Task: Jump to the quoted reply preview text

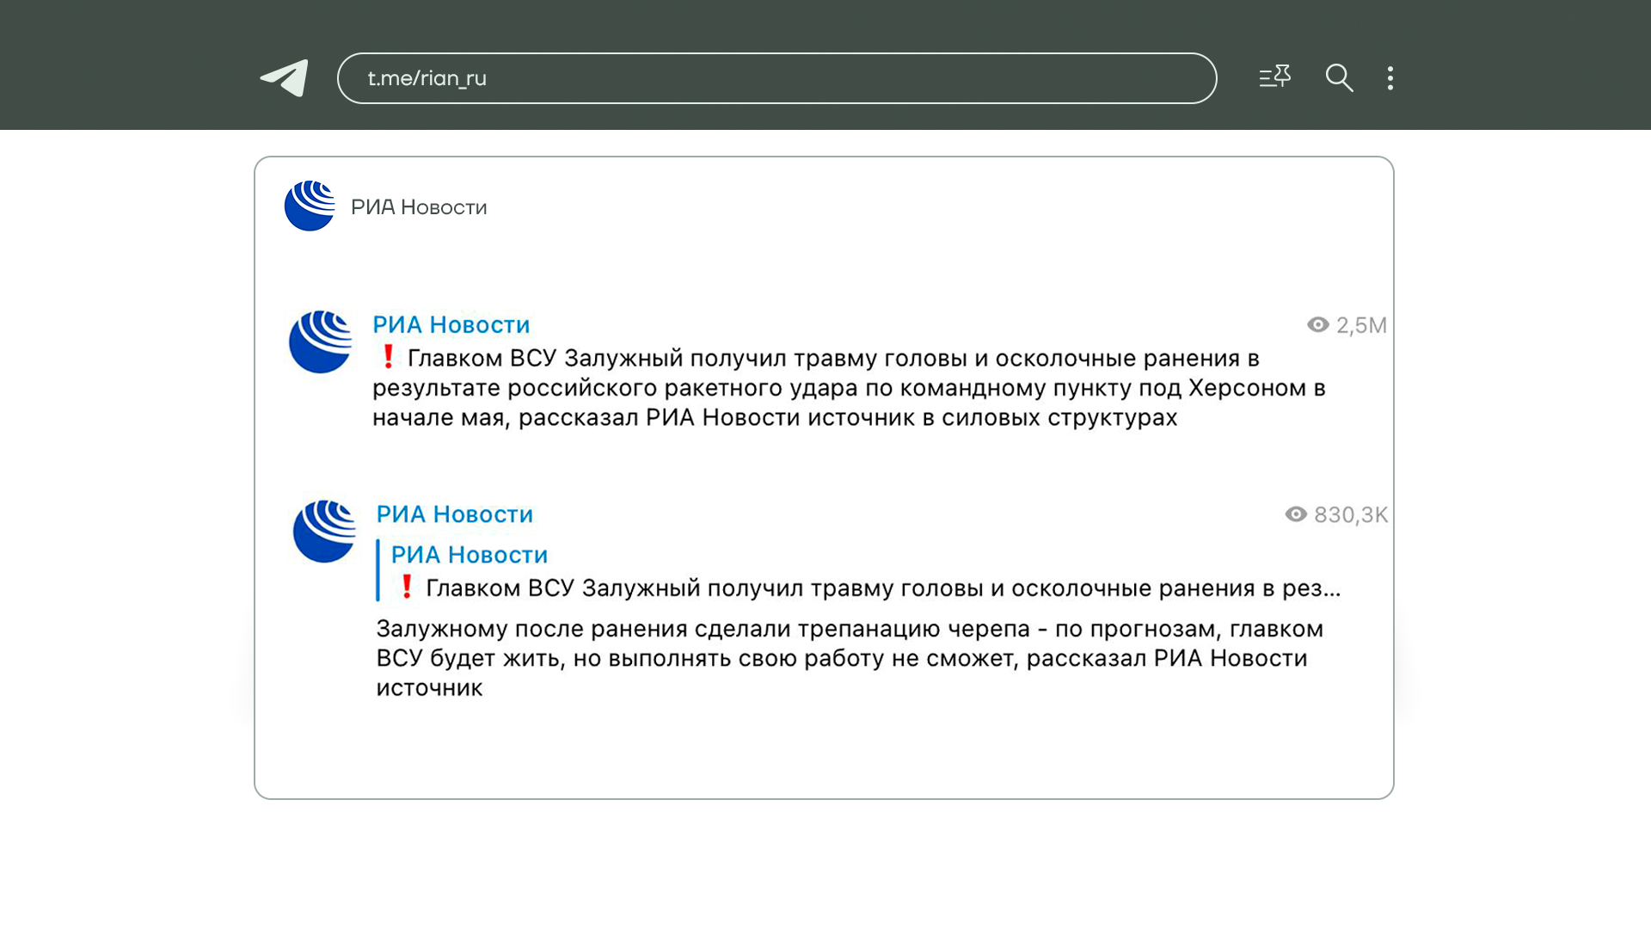Action: point(882,588)
